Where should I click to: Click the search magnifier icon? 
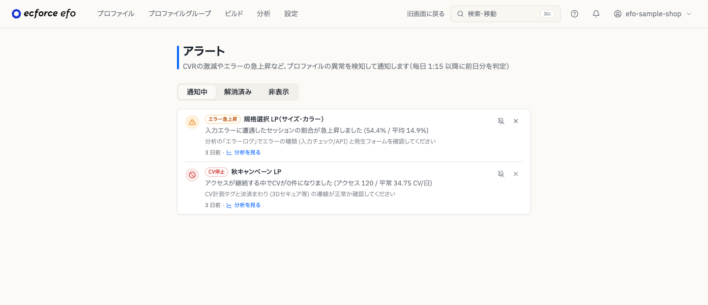point(461,14)
